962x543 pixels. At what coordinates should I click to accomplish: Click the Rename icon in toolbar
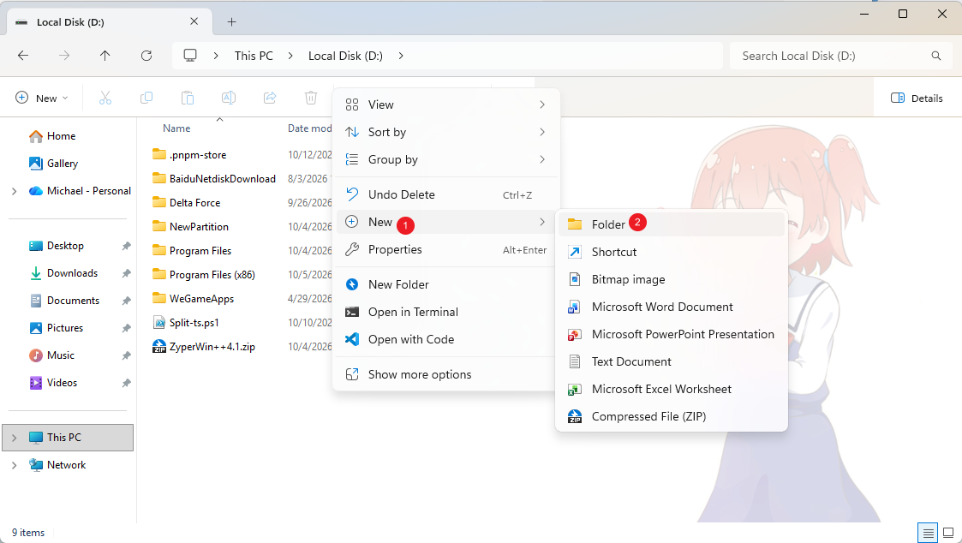(228, 98)
